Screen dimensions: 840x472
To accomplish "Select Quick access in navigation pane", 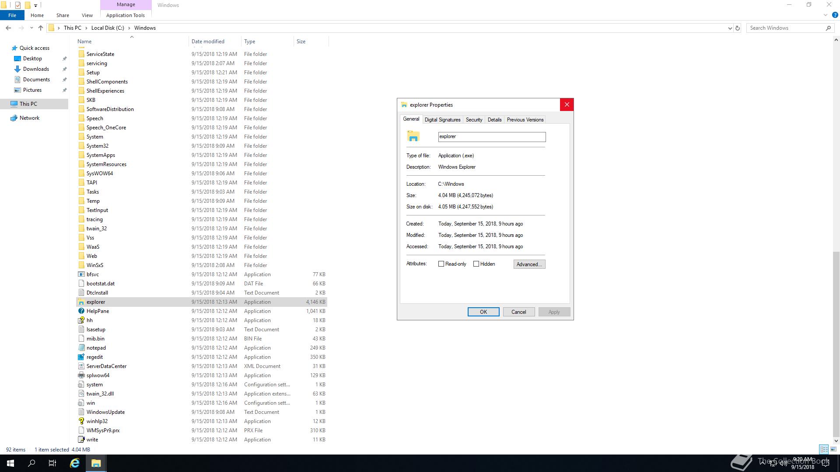I will pos(35,48).
